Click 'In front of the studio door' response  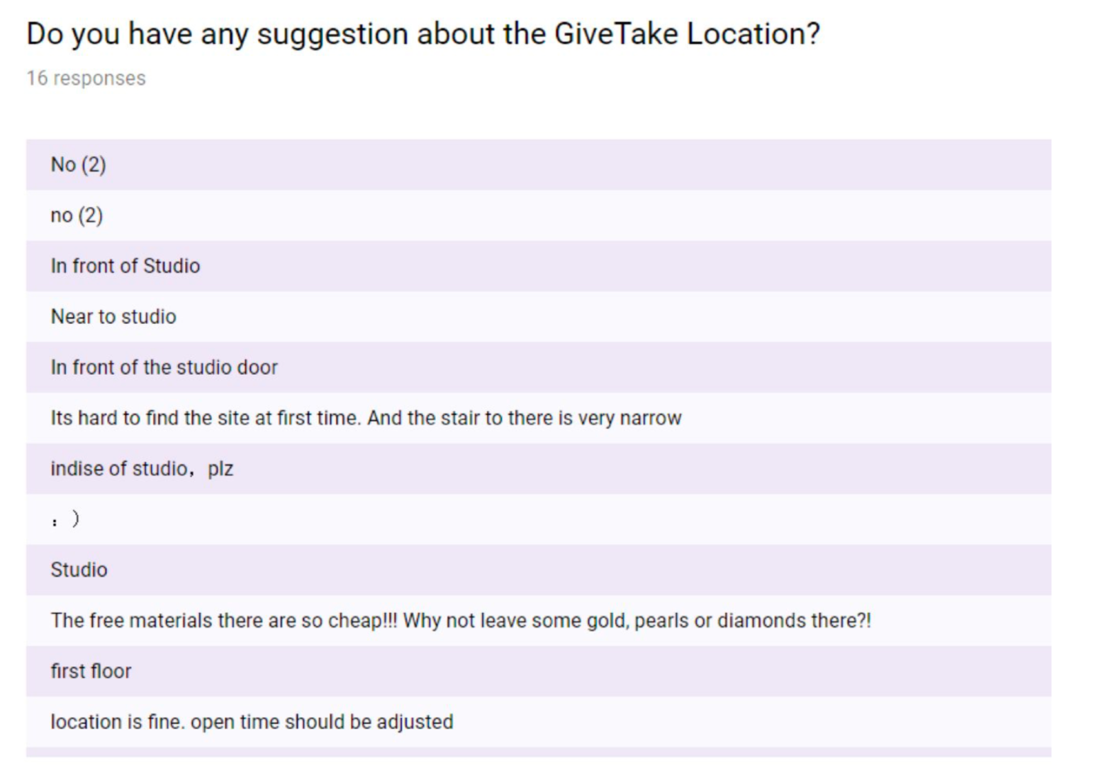coord(539,367)
